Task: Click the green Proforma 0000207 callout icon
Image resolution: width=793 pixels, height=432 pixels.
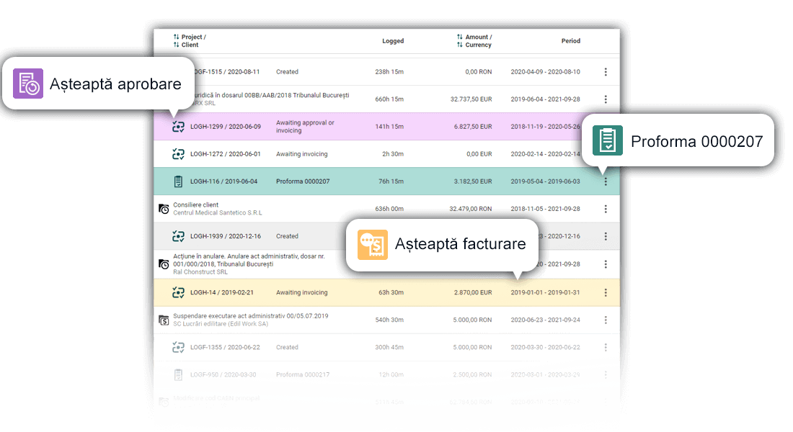Action: coord(608,140)
